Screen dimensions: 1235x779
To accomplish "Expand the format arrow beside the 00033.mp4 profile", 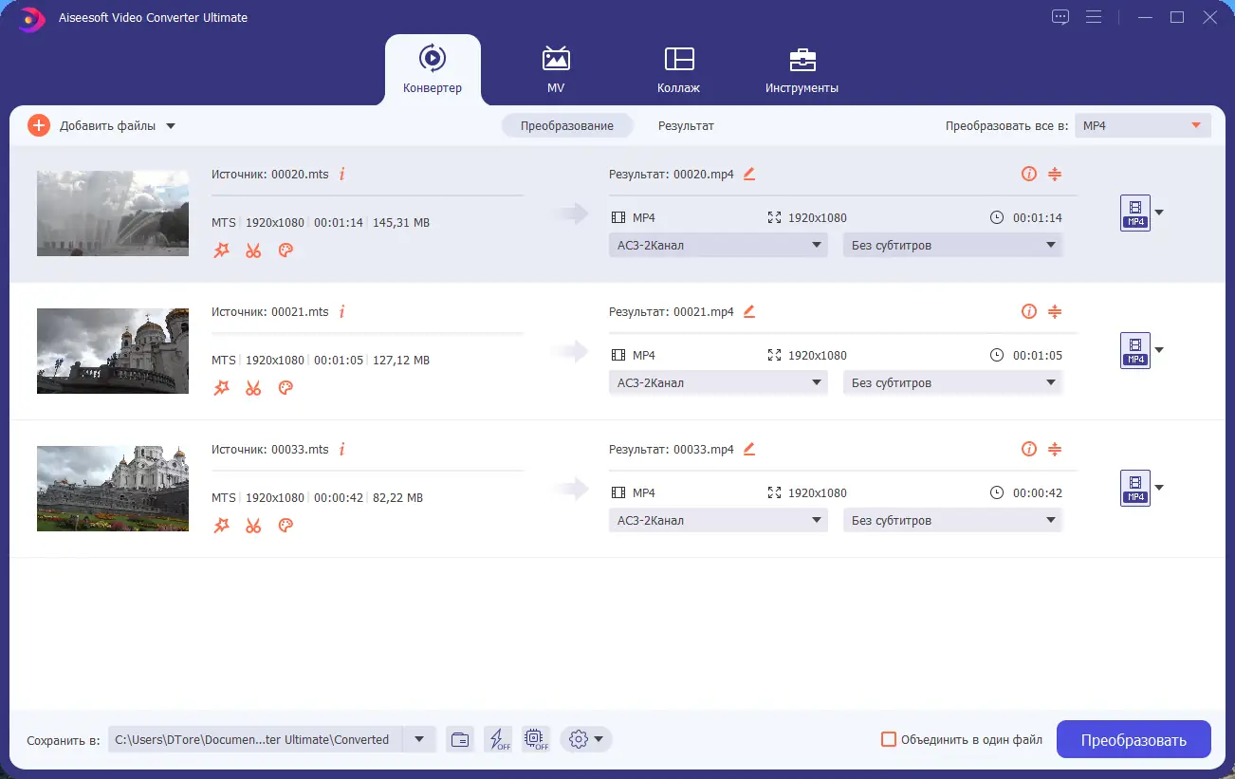I will pos(1159,488).
